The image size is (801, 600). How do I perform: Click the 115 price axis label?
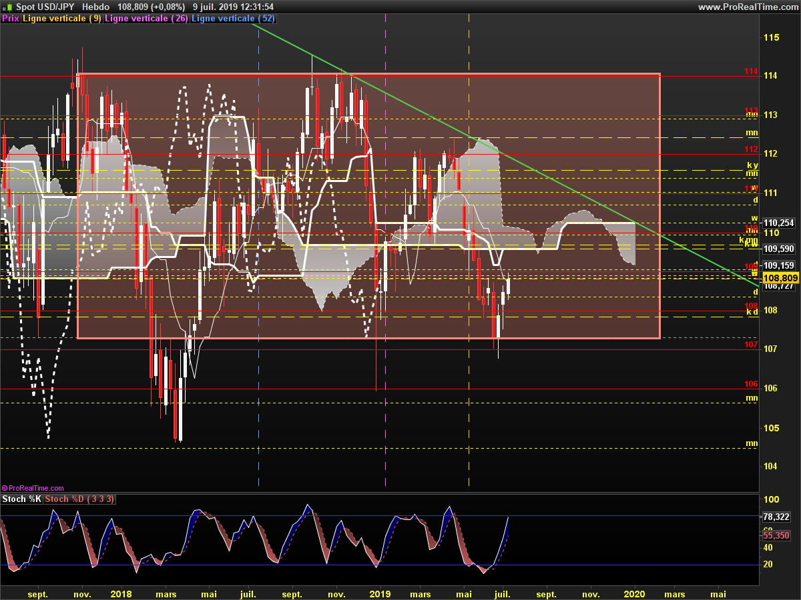[772, 37]
